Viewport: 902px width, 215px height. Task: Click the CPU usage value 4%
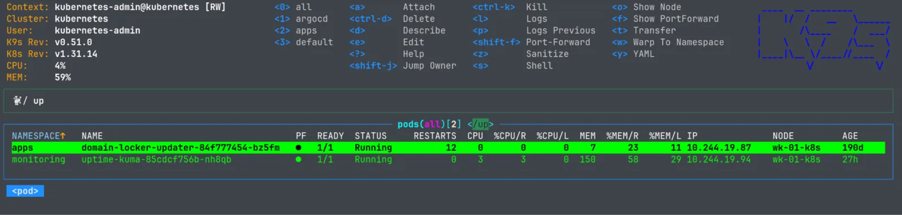pyautogui.click(x=60, y=66)
